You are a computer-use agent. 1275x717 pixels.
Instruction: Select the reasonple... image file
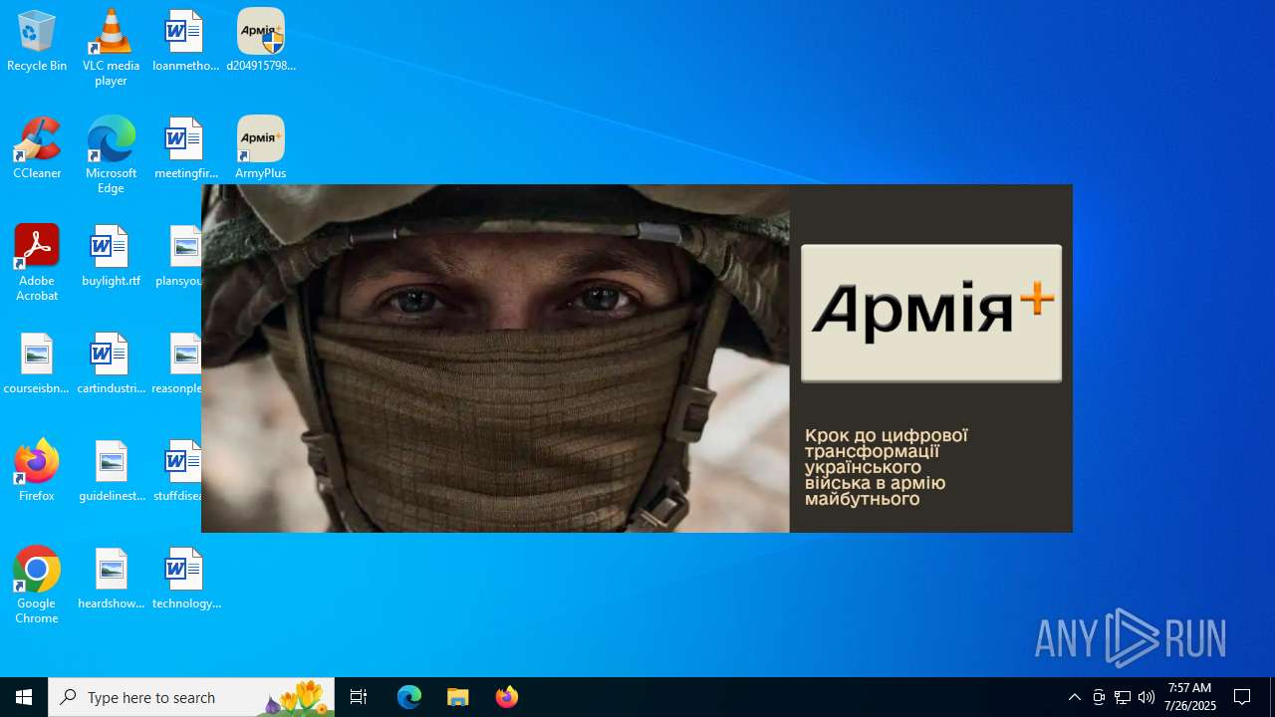tap(177, 364)
